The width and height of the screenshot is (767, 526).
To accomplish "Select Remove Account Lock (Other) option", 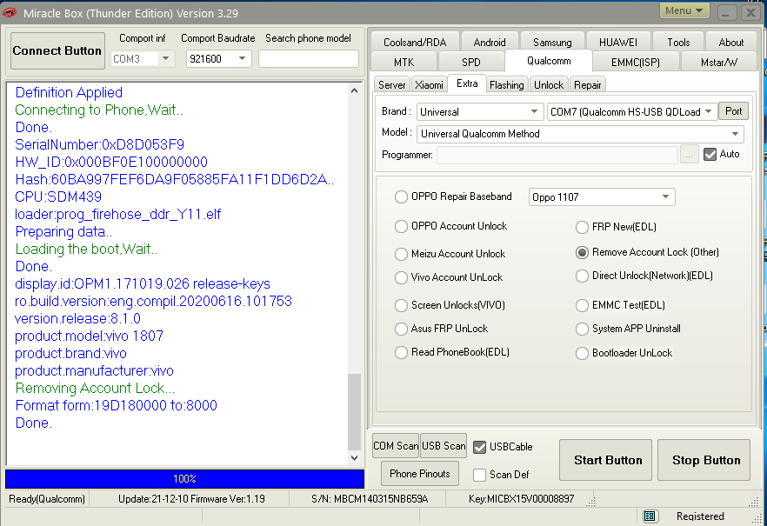I will [582, 253].
